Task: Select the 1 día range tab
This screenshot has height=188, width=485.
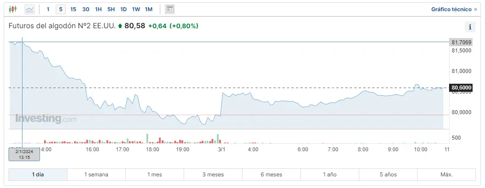Action: 38,175
